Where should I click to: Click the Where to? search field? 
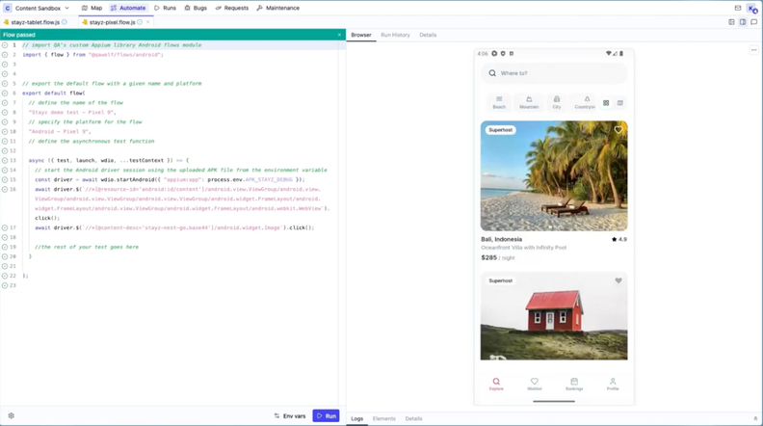[554, 73]
